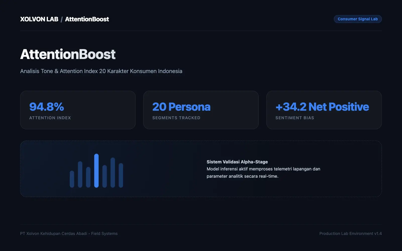402x251 pixels.
Task: Click the subtitle 'Analisis Tone & Attention Index'
Action: (x=101, y=71)
